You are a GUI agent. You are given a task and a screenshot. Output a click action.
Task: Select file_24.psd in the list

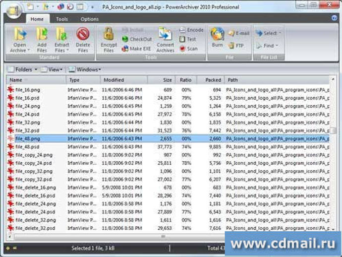coord(27,114)
